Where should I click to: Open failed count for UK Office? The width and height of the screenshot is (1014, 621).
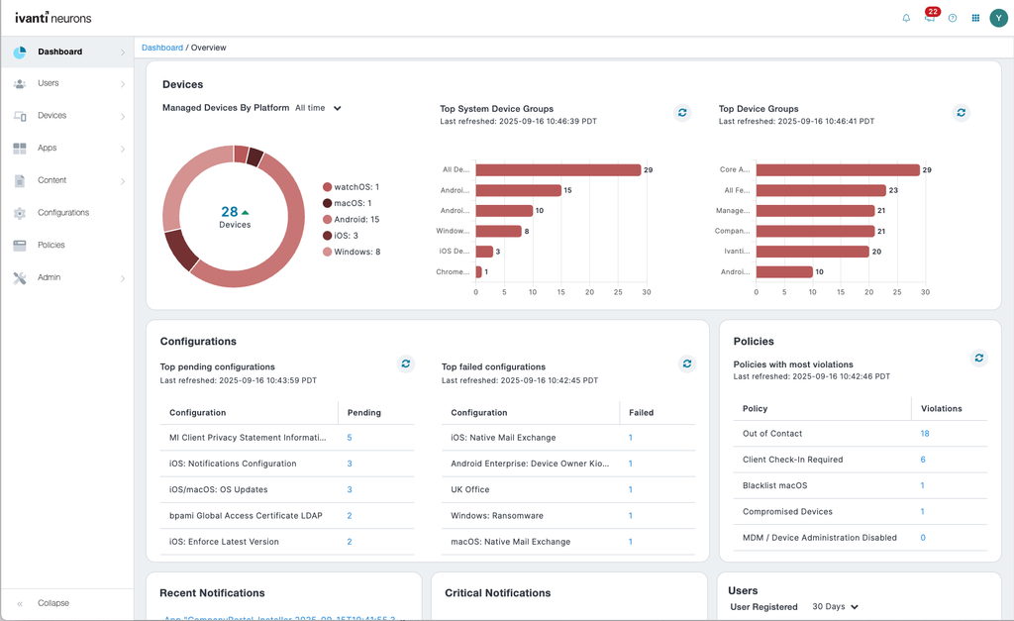tap(631, 489)
